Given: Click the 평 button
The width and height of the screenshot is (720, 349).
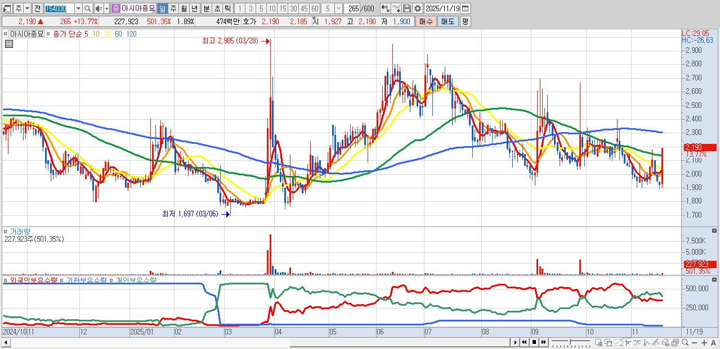Looking at the screenshot, I should pyautogui.click(x=464, y=21).
